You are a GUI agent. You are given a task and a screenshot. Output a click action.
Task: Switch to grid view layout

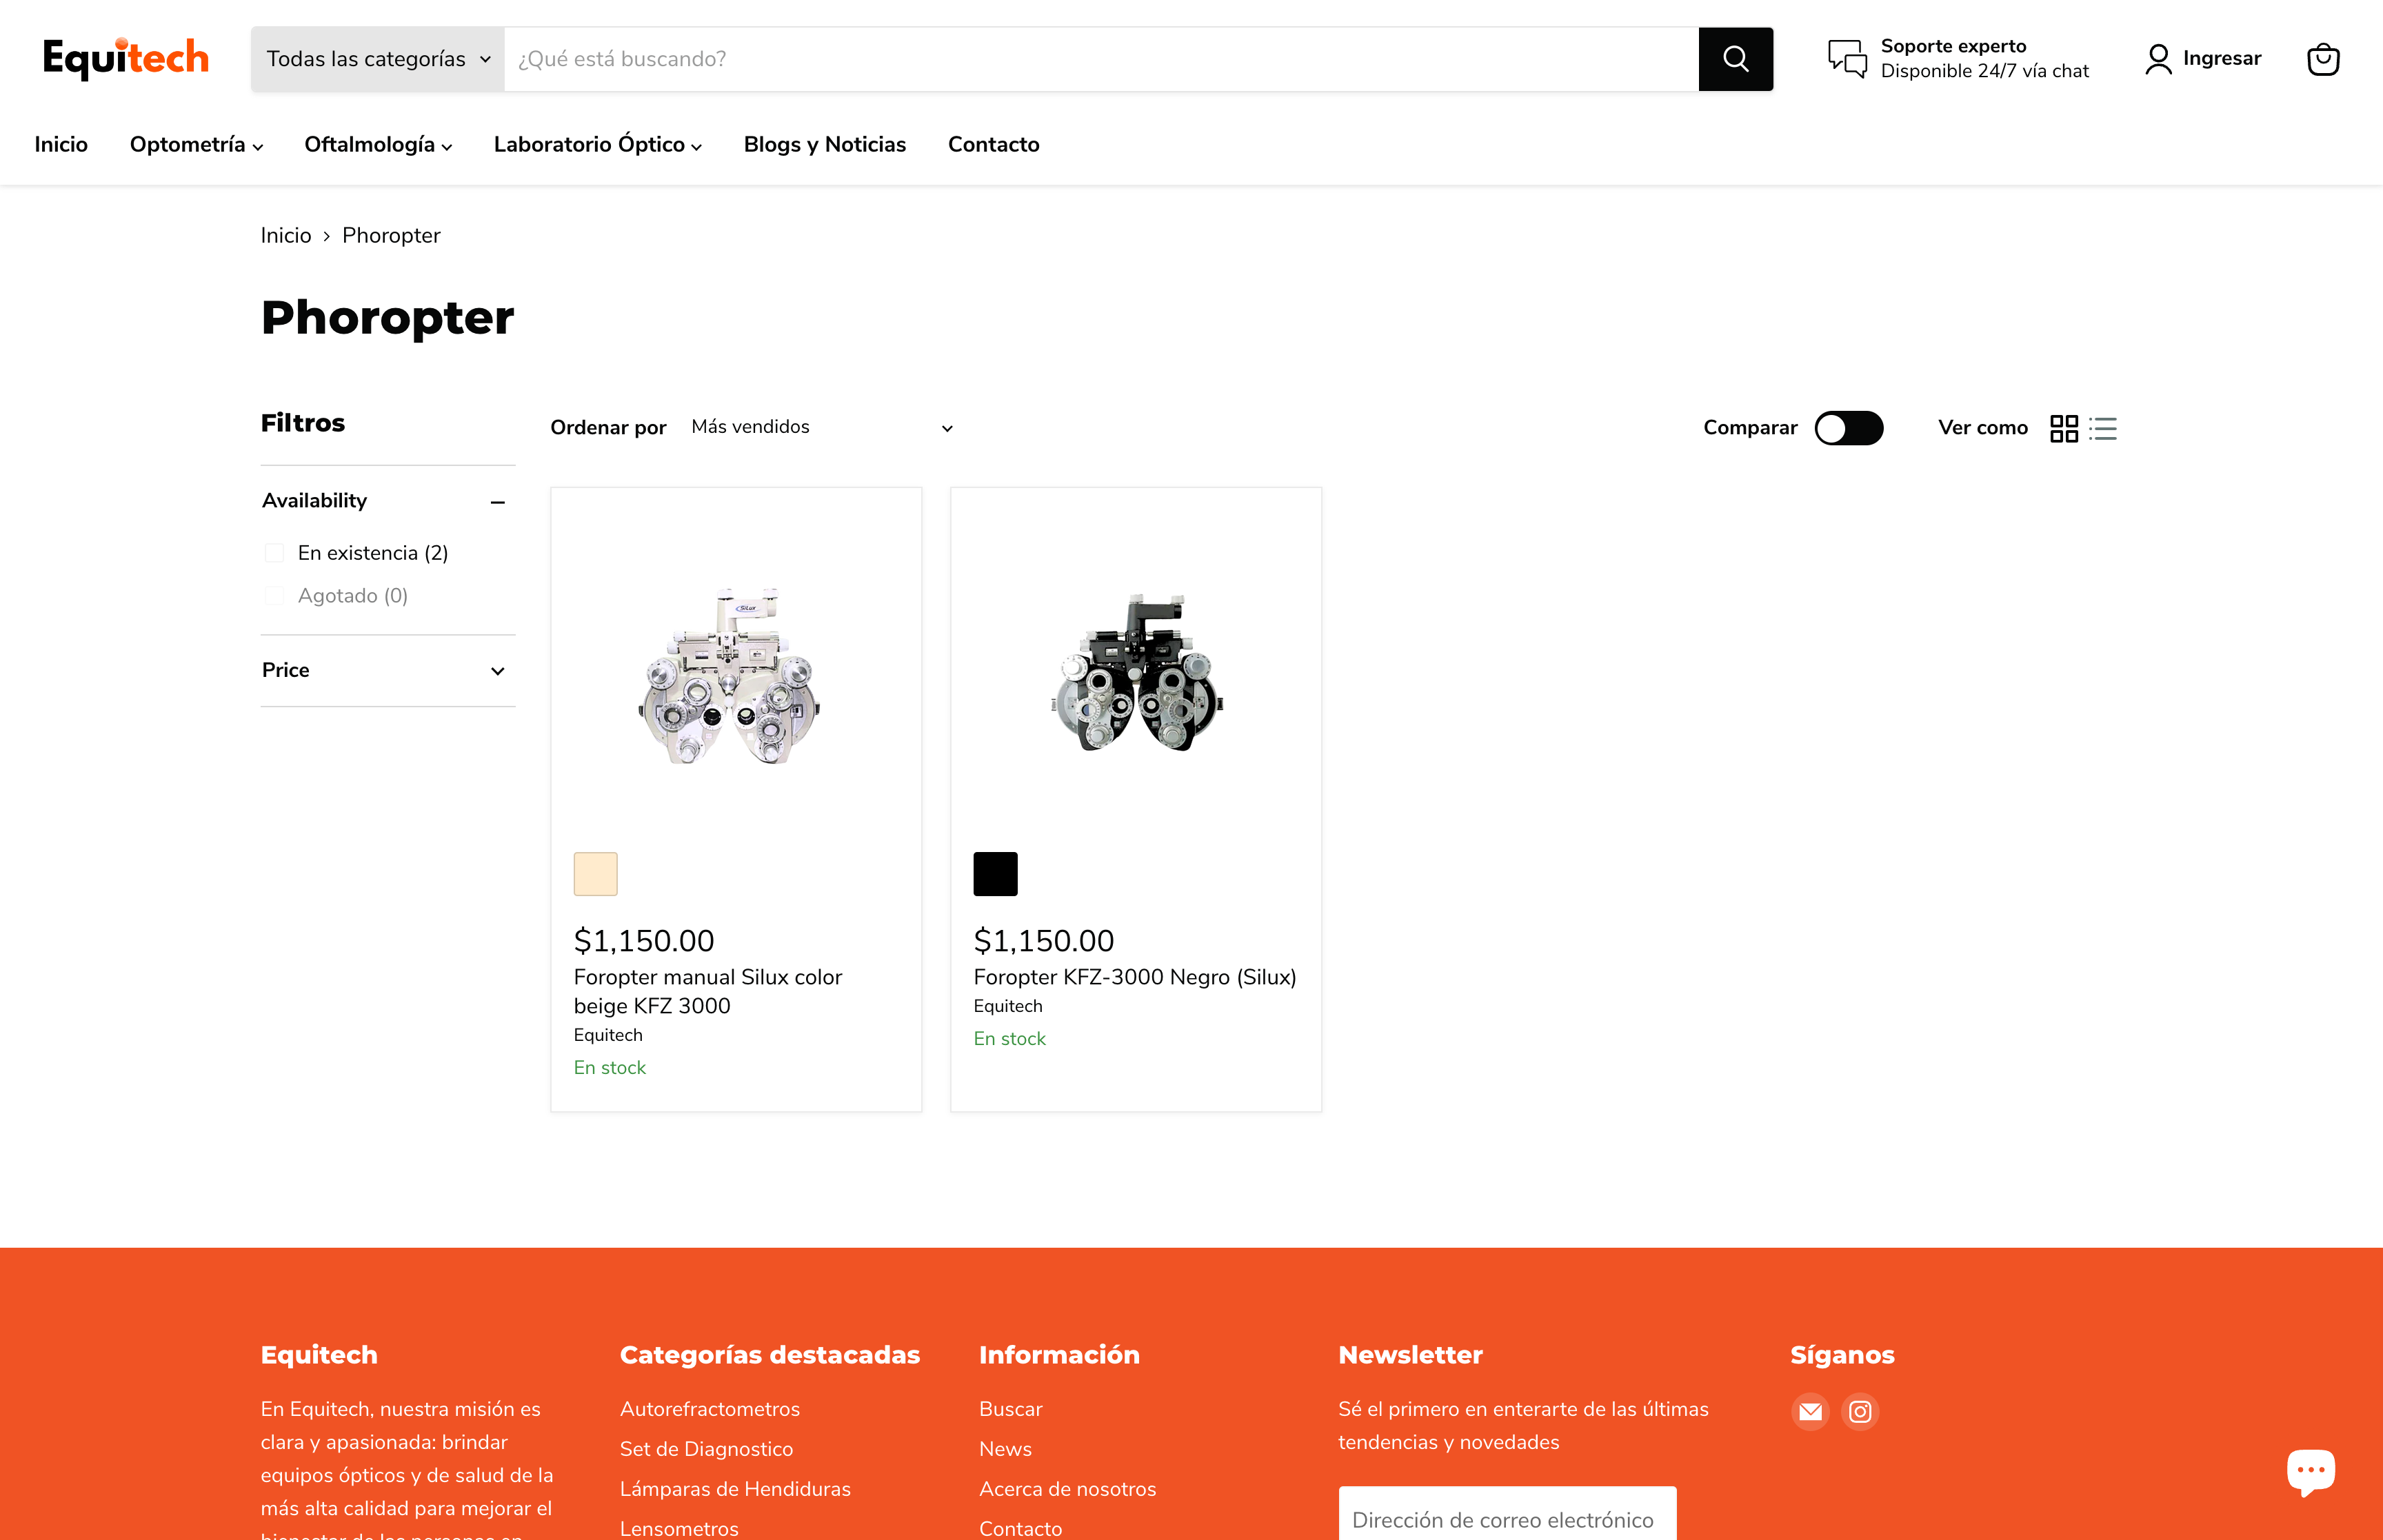(x=2064, y=428)
